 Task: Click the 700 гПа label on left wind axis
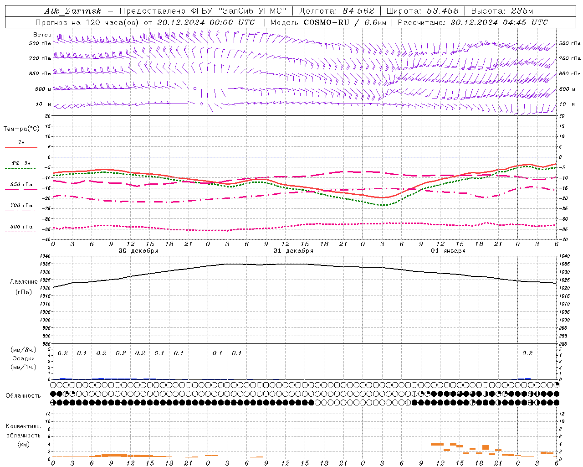click(x=40, y=58)
